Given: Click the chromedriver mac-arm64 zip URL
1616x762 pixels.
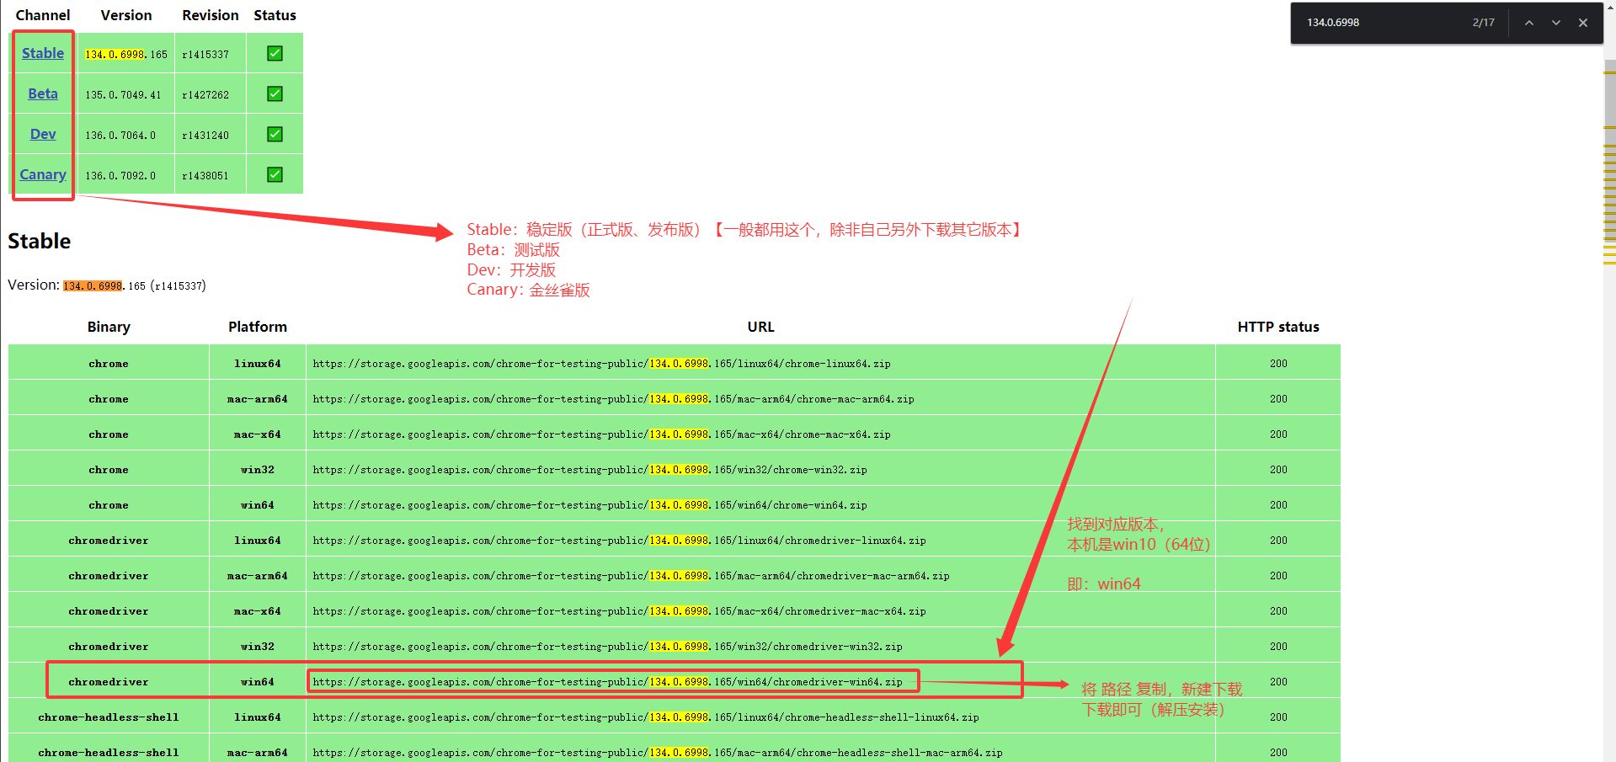Looking at the screenshot, I should pos(631,576).
